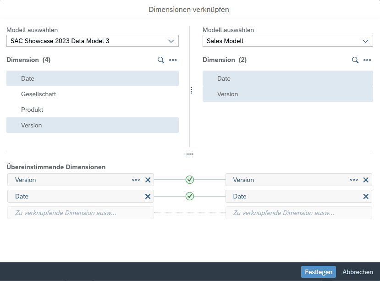Click the Version link status checkmark

(x=190, y=180)
